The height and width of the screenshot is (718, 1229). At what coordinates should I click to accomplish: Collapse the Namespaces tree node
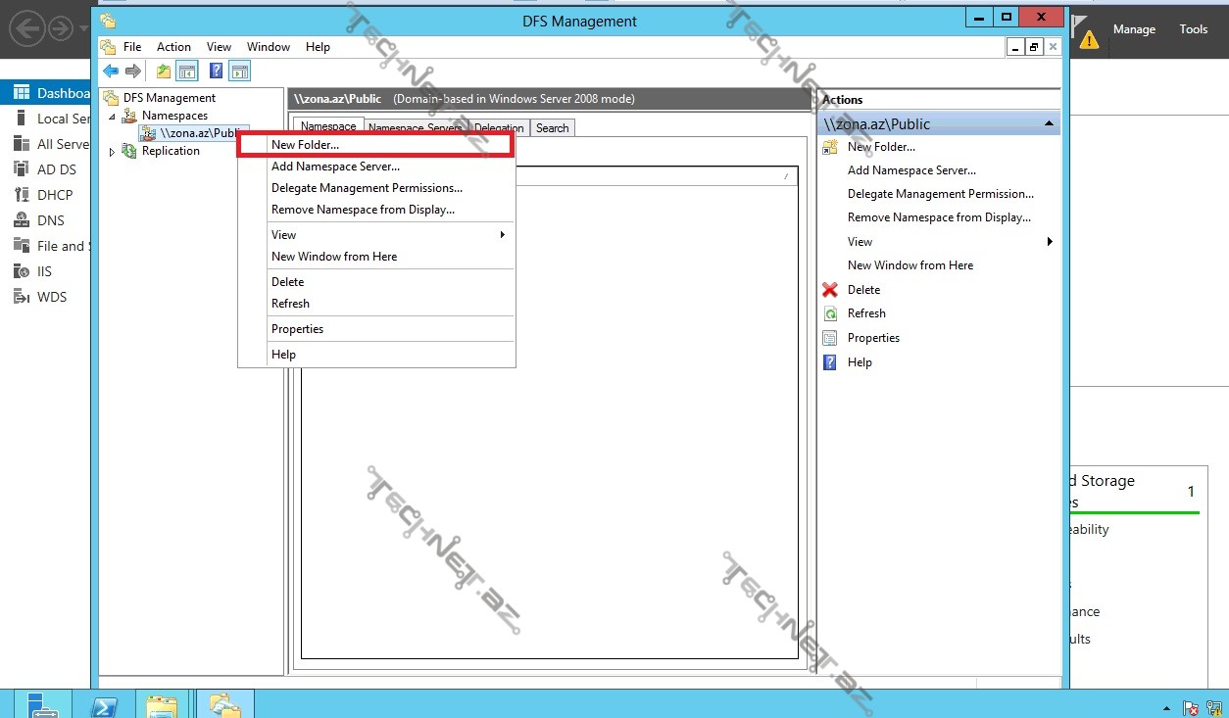click(x=112, y=117)
